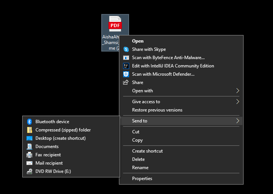
Task: Select Properties in the context menu
Action: (142, 179)
